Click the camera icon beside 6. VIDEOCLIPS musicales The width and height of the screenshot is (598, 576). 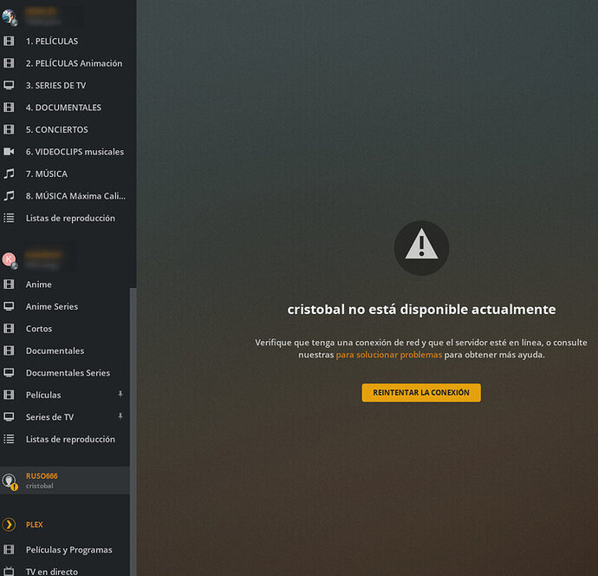point(9,152)
